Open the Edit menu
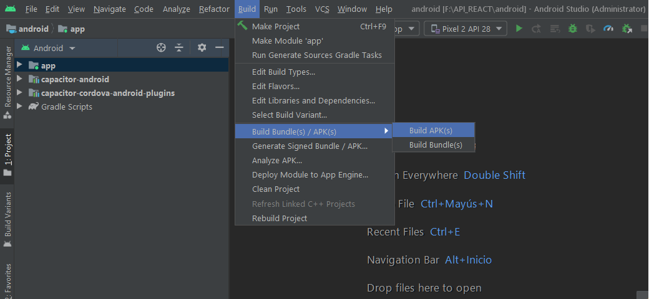 [52, 9]
